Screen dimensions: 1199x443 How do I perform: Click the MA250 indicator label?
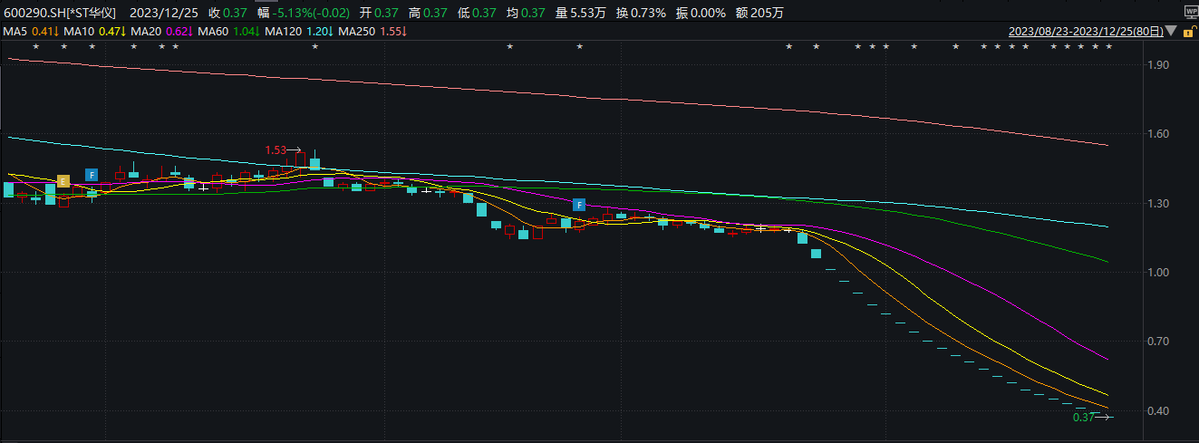356,32
